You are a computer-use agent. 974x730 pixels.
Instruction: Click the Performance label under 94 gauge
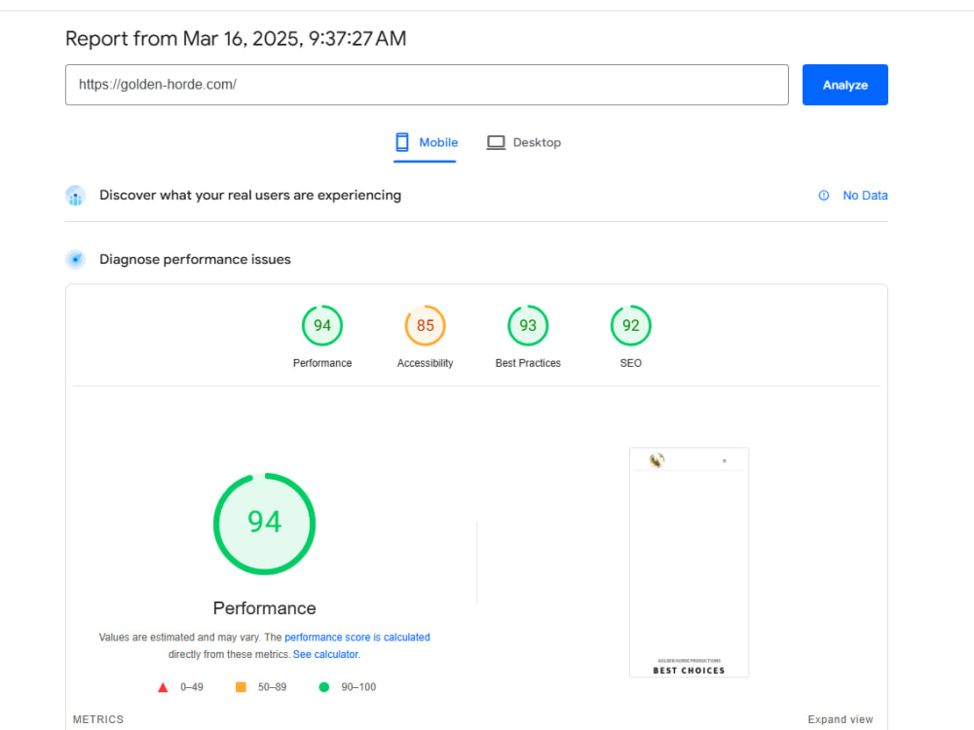(x=322, y=363)
